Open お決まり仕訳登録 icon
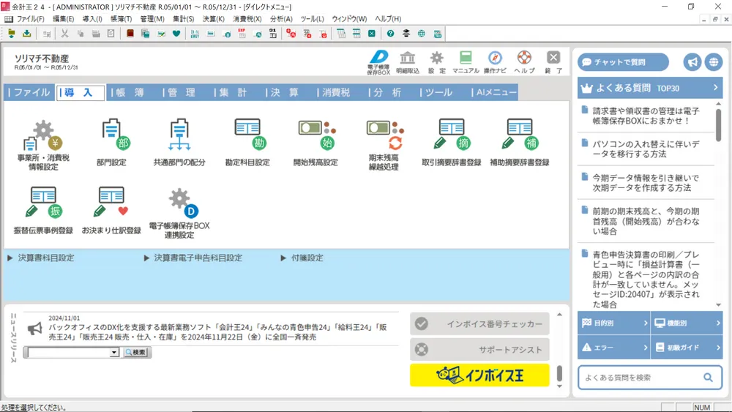 111,204
